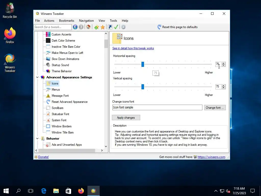261x196 pixels.
Task: Click the Theme Behavior icon
Action: pyautogui.click(x=48, y=71)
